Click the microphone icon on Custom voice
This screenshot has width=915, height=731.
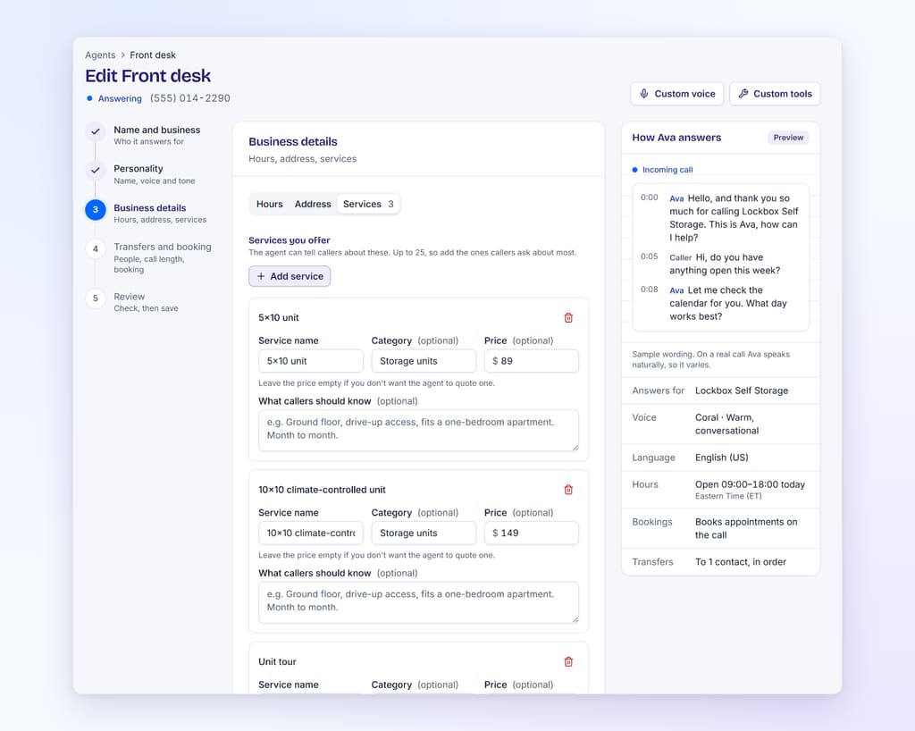[643, 93]
